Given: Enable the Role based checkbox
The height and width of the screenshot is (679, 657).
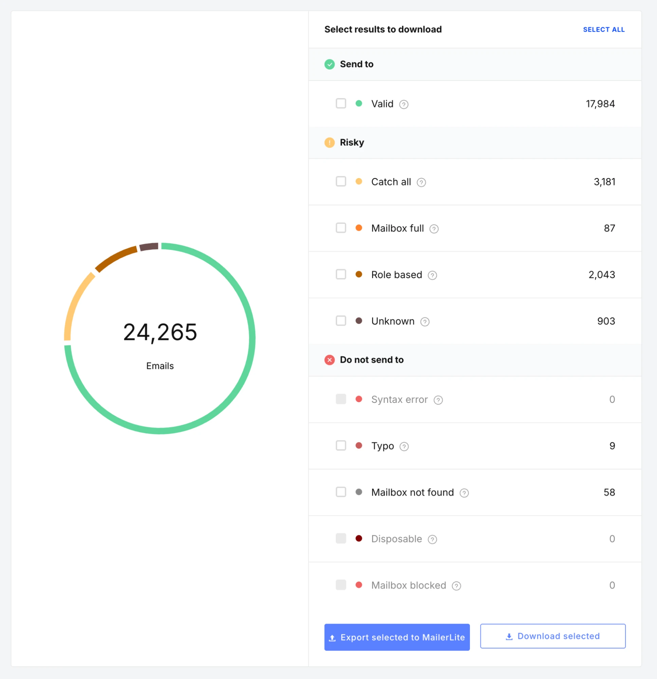Looking at the screenshot, I should click(x=341, y=274).
